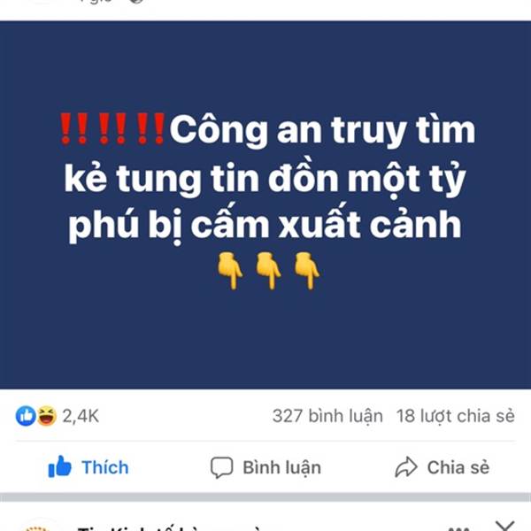Click the red exclamation marks emoji
Image resolution: width=531 pixels, height=531 pixels.
[112, 128]
